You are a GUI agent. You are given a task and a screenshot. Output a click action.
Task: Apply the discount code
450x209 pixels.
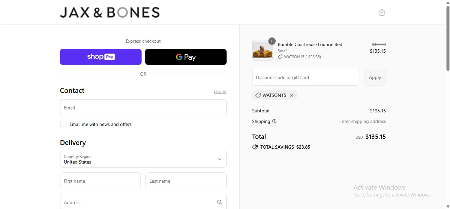(375, 77)
